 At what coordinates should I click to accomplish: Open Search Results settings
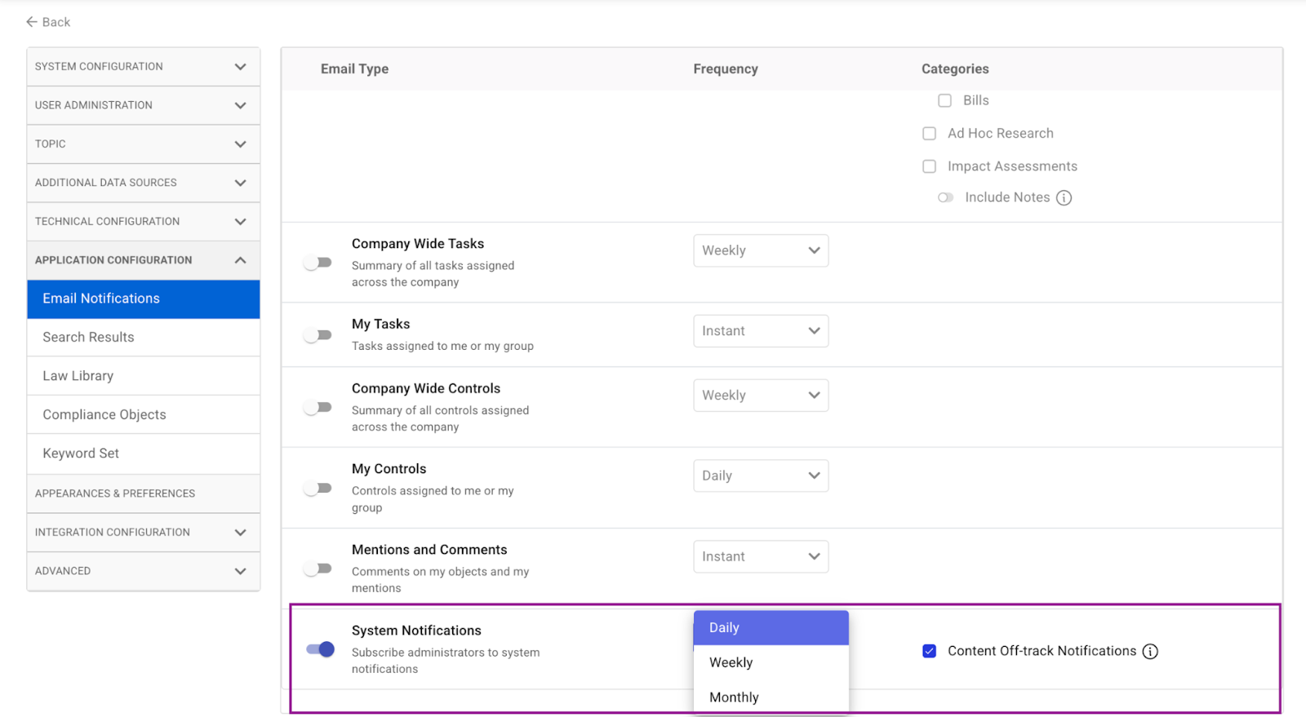144,337
